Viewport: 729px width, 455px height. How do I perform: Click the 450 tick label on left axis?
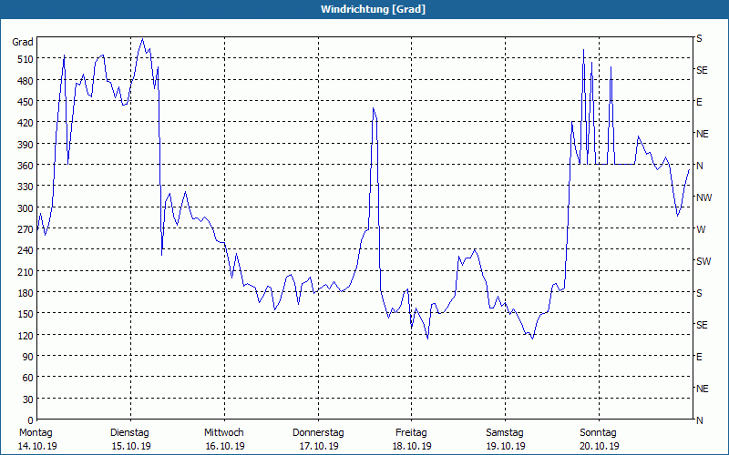coord(23,102)
